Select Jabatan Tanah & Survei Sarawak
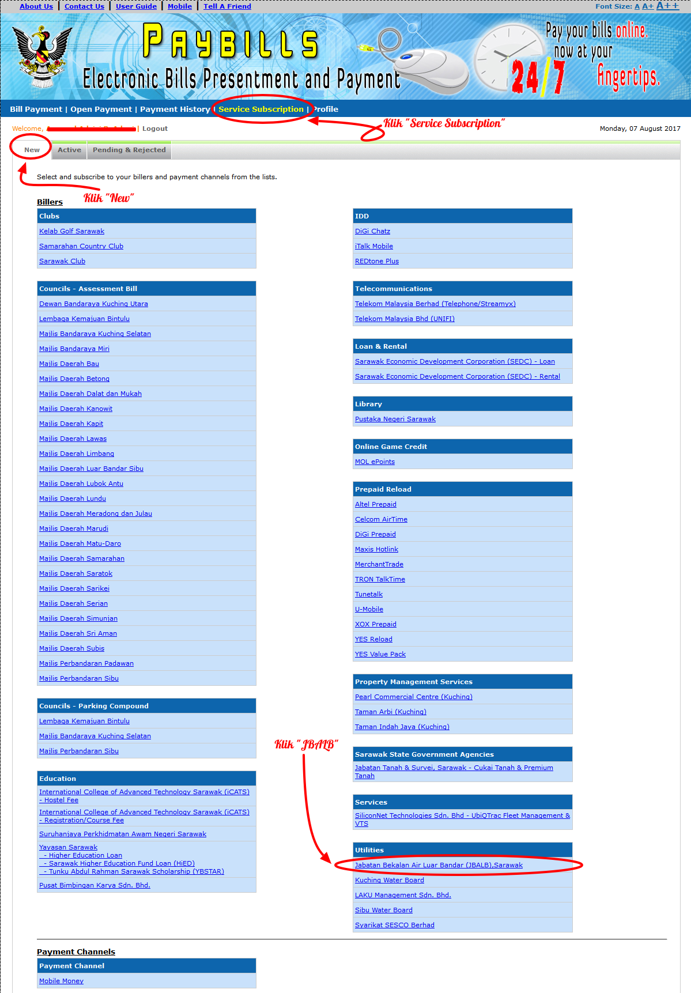This screenshot has width=691, height=993. tap(454, 772)
